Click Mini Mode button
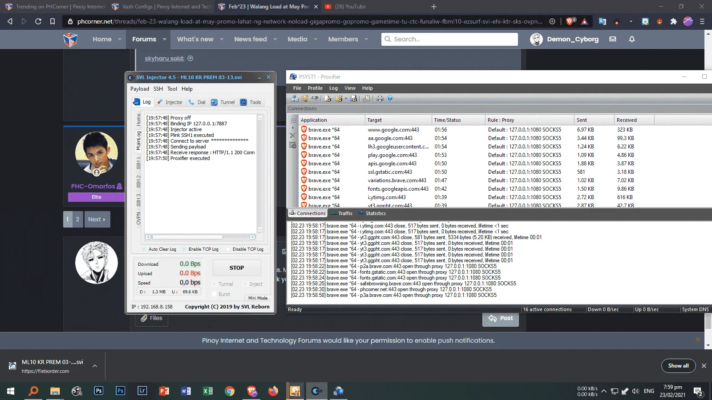 (258, 298)
